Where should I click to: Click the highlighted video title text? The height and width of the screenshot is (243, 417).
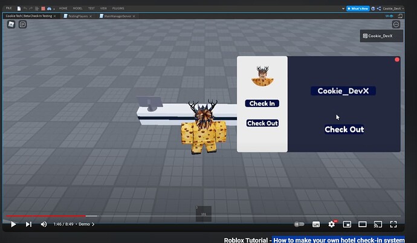pos(339,240)
